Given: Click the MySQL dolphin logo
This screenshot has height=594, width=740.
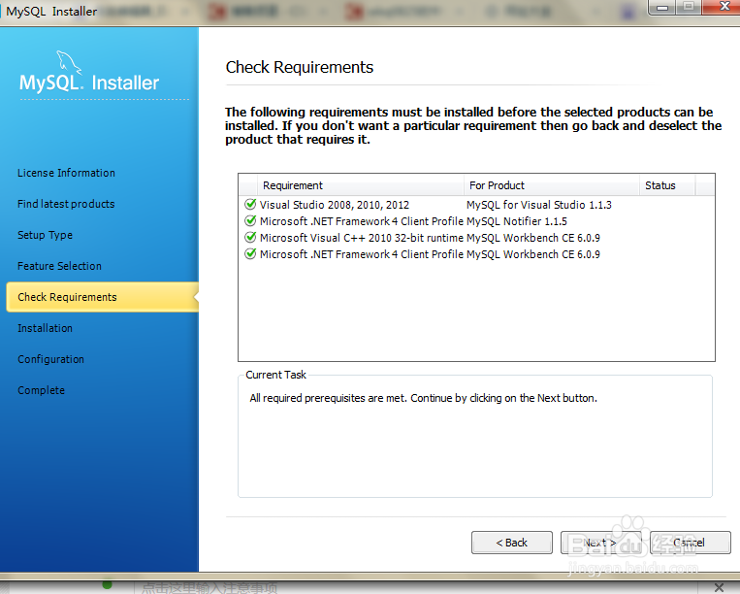Looking at the screenshot, I should 69,62.
